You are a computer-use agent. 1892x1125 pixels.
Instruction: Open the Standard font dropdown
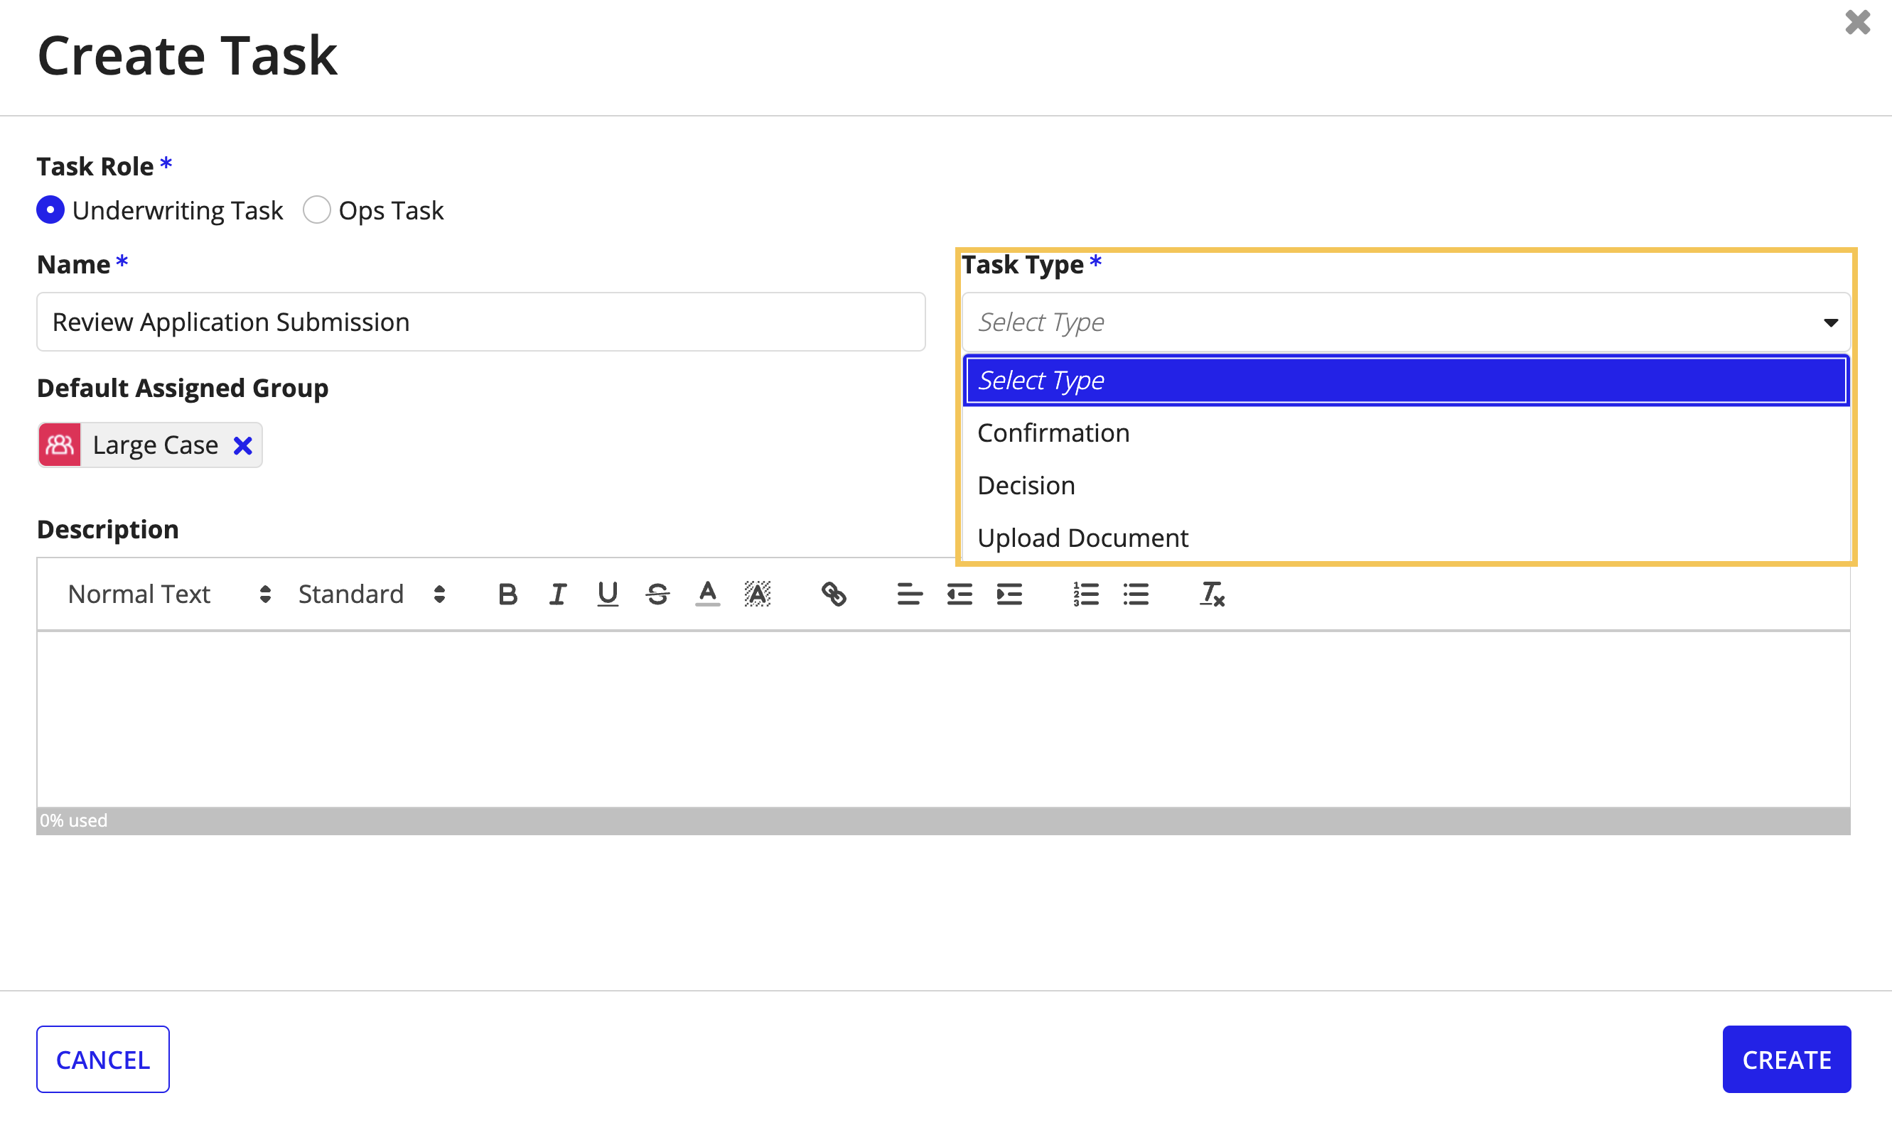(371, 594)
